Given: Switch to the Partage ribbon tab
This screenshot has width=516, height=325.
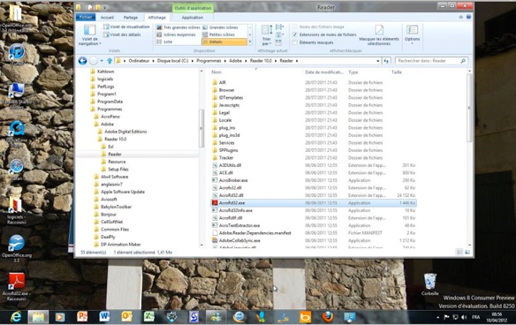Looking at the screenshot, I should click(x=131, y=18).
